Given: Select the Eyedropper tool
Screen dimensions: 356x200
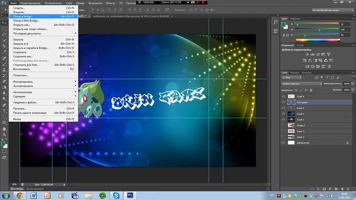Looking at the screenshot, I should pyautogui.click(x=4, y=52).
